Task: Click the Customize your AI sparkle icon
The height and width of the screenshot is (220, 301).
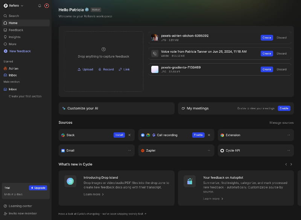Action: point(64,108)
